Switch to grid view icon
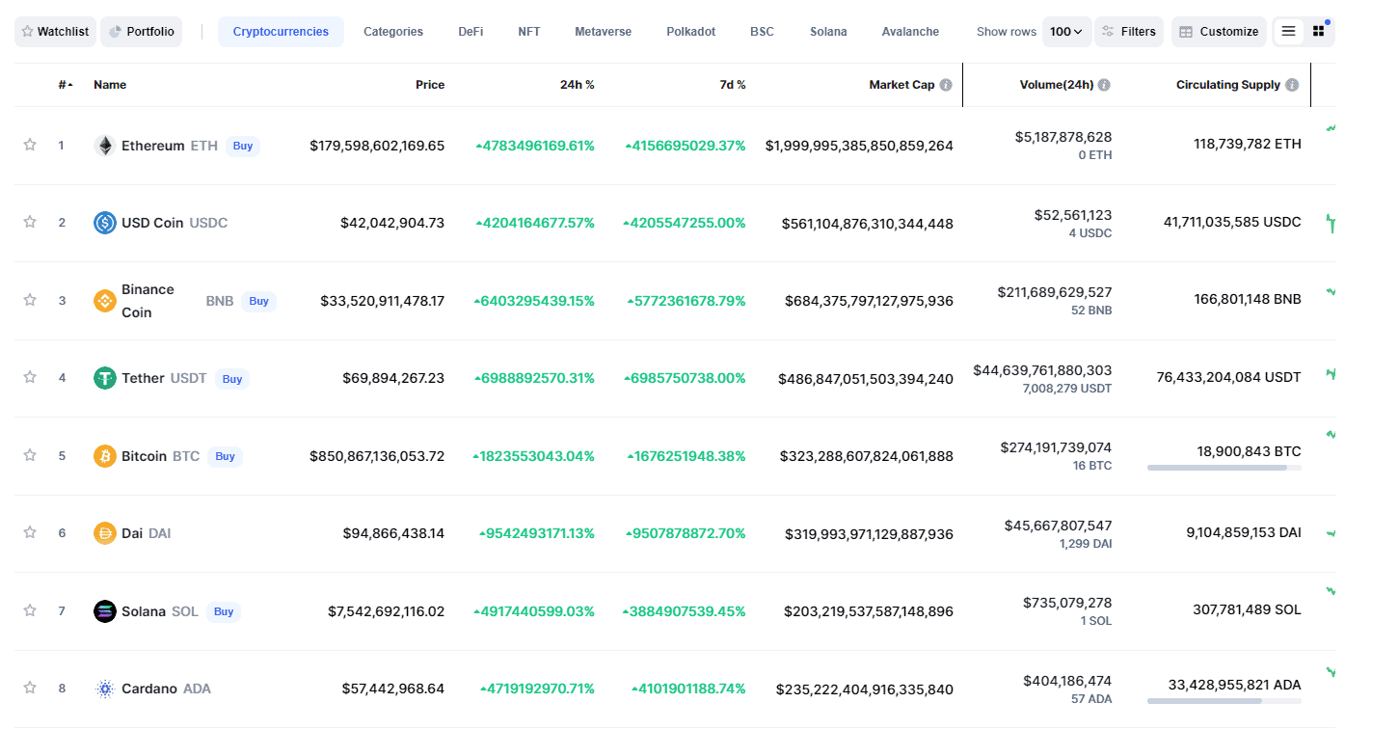The width and height of the screenshot is (1399, 730). (1318, 32)
